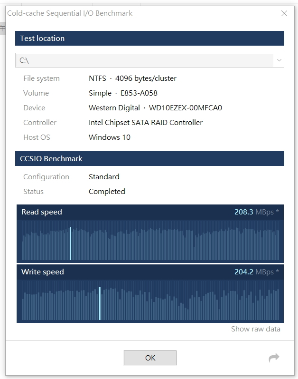Select the highlighted bar in Write speed graph
Screen dimensions: 298x379
(100, 303)
